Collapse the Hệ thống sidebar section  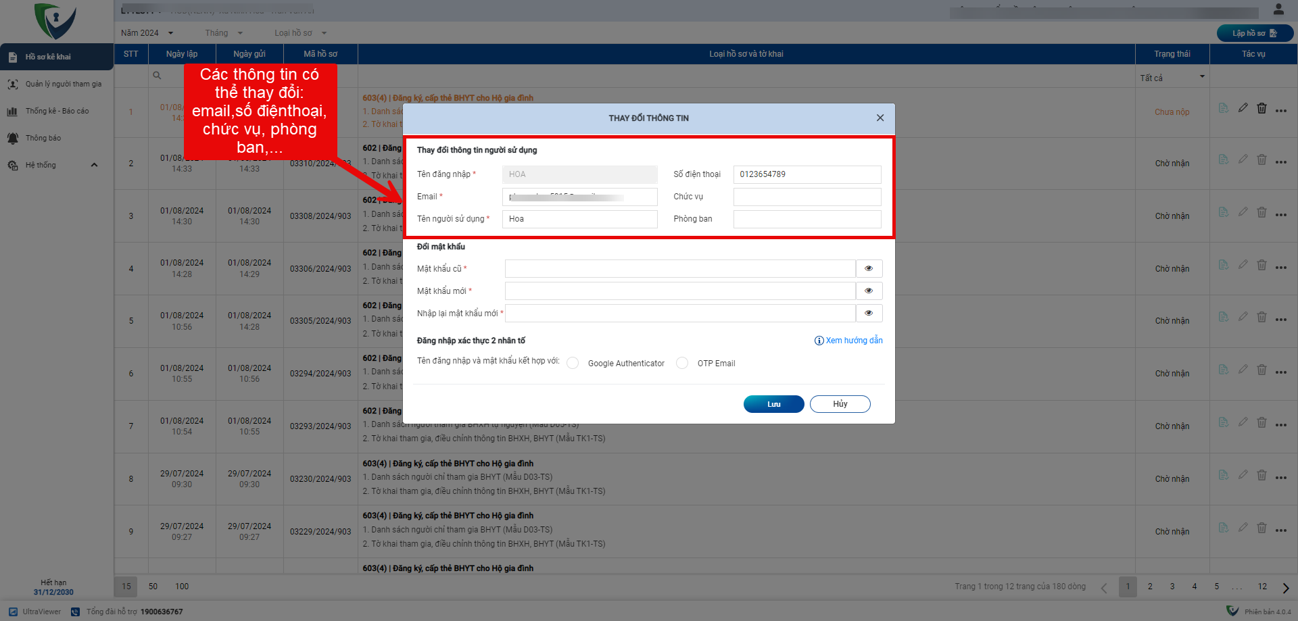(x=94, y=165)
